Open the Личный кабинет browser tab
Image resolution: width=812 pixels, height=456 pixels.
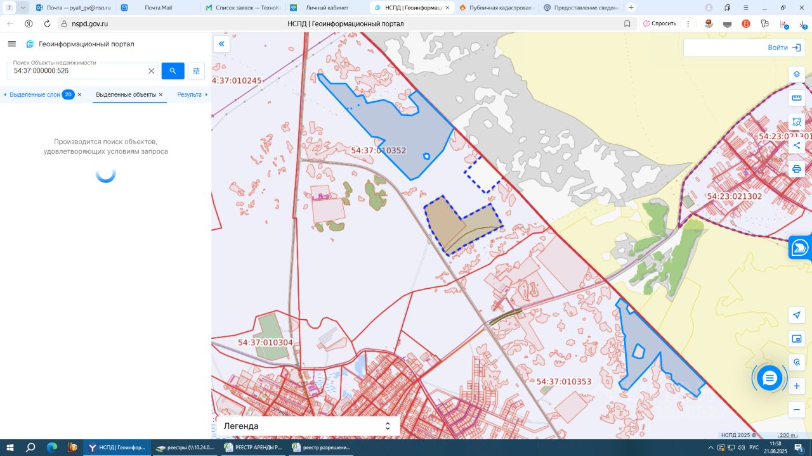tap(326, 8)
